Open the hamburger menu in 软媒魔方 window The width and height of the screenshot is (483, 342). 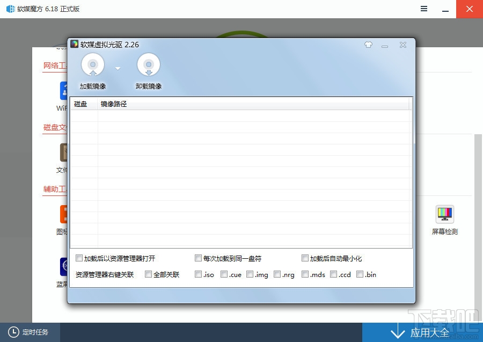(x=424, y=9)
